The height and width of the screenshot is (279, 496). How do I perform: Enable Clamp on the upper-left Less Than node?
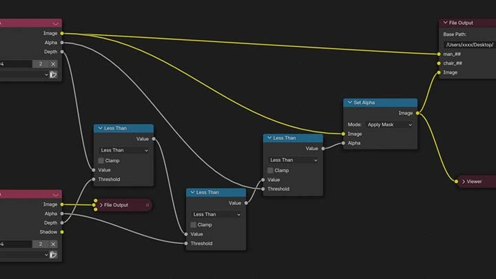click(x=101, y=161)
